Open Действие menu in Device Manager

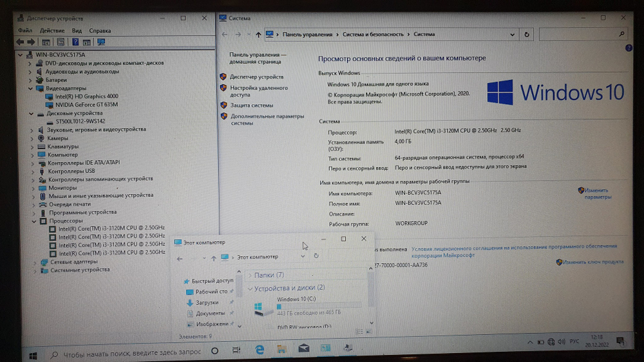[52, 30]
